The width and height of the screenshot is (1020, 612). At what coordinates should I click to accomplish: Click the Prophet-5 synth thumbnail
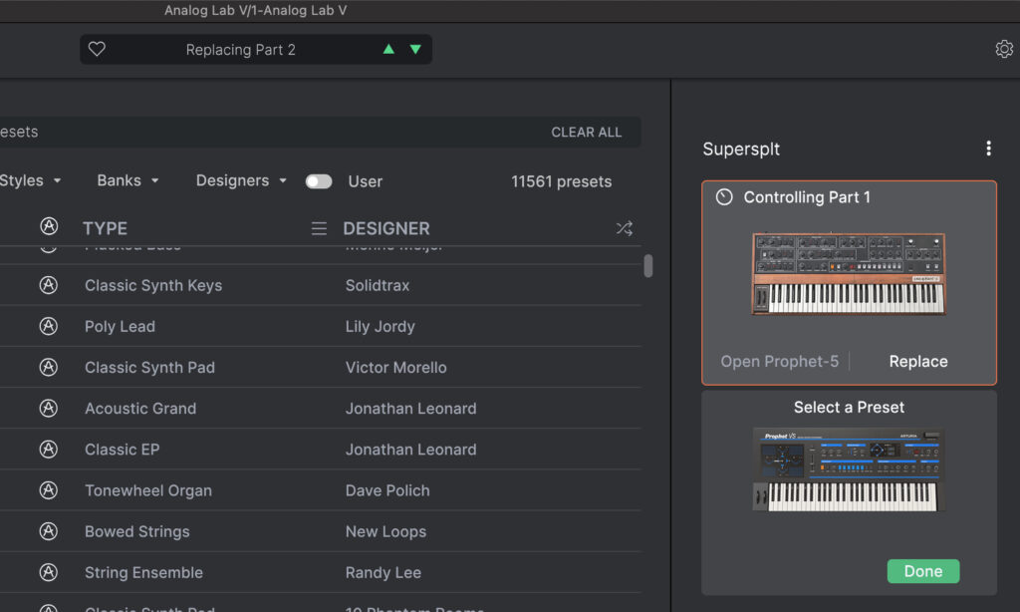click(x=849, y=273)
